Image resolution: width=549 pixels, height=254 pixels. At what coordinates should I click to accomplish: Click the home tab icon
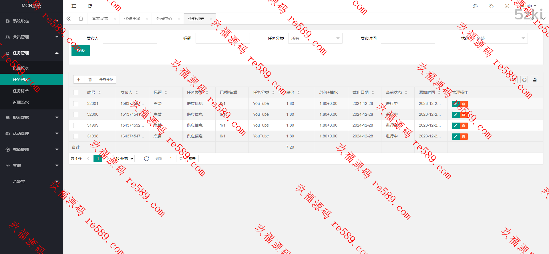click(x=81, y=19)
